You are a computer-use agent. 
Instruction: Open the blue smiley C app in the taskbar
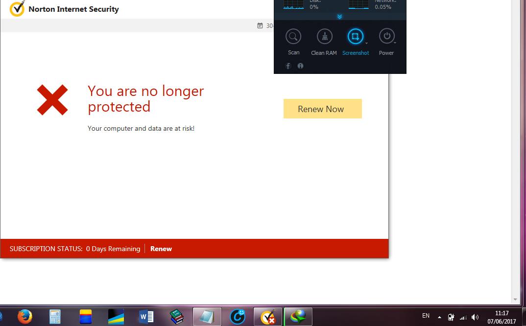(238, 317)
